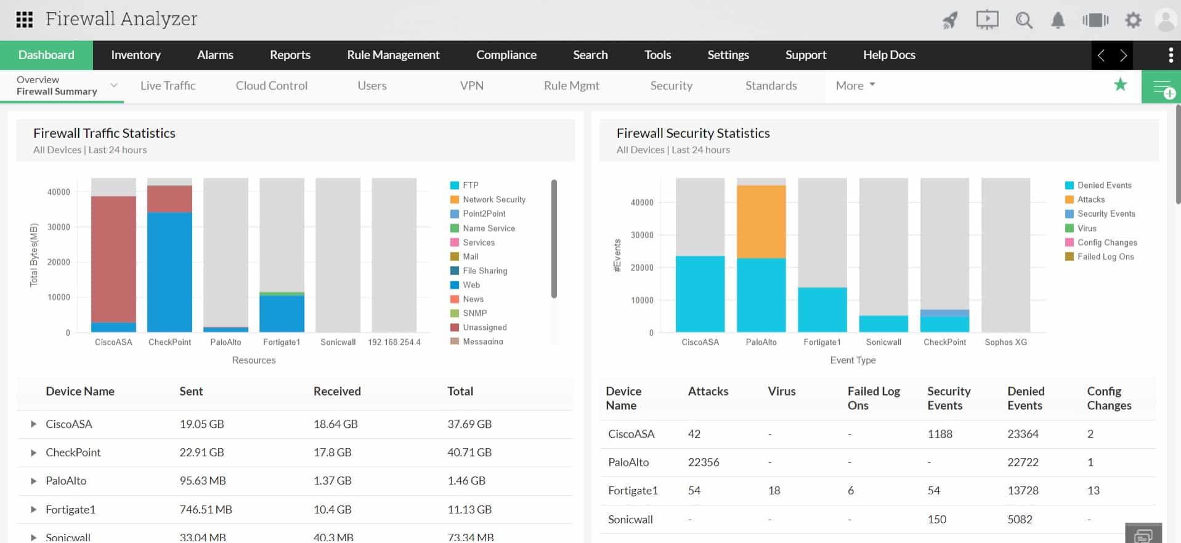
Task: Click the page vertical scrollbar
Action: coord(1178,154)
